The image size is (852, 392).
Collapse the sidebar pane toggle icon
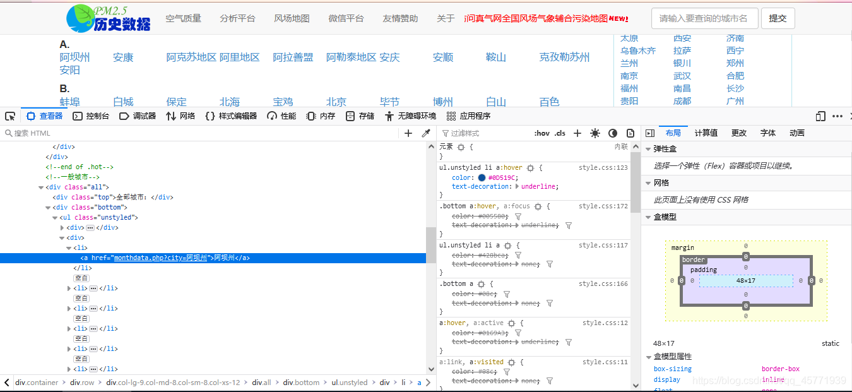click(x=649, y=133)
